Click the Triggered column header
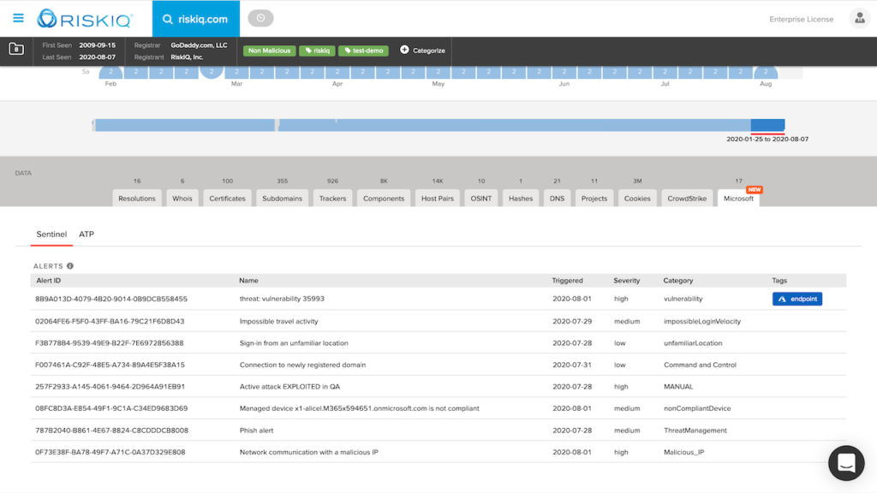 coord(567,281)
